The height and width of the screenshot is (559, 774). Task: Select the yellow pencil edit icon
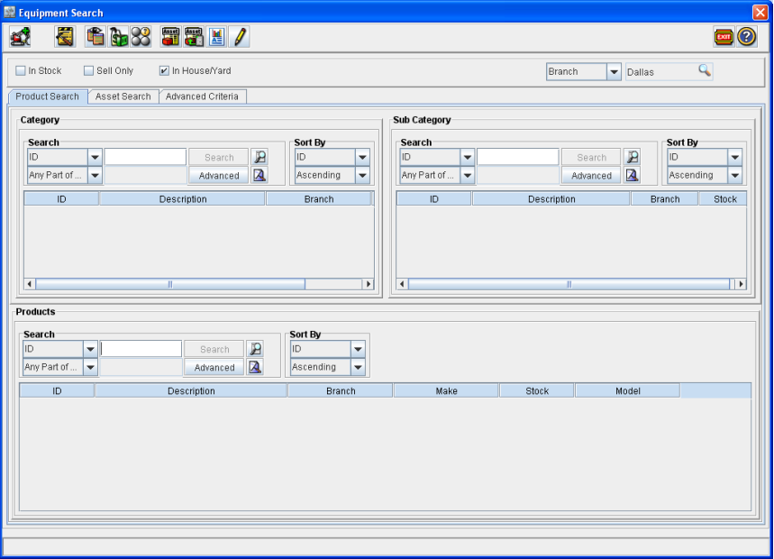pyautogui.click(x=240, y=37)
